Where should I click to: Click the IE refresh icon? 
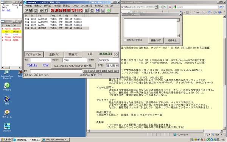tap(165, 7)
